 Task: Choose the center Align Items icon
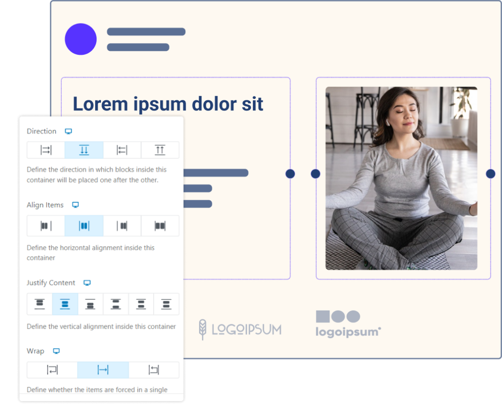(84, 226)
